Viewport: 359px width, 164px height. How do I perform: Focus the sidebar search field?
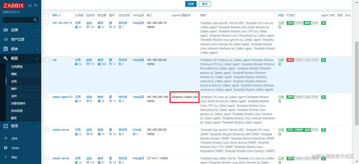tap(20, 20)
